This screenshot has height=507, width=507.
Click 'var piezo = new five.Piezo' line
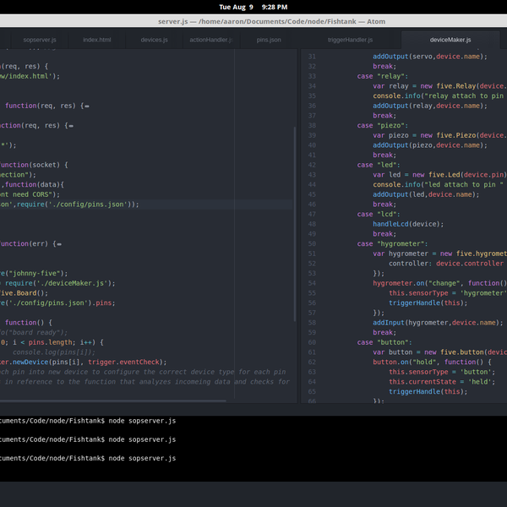coord(439,135)
